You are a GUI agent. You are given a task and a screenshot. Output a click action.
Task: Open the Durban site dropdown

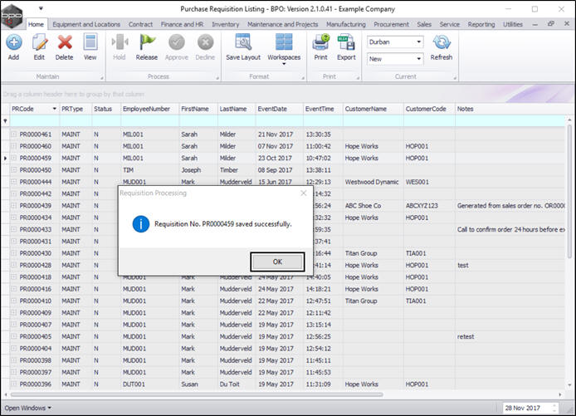(x=418, y=42)
